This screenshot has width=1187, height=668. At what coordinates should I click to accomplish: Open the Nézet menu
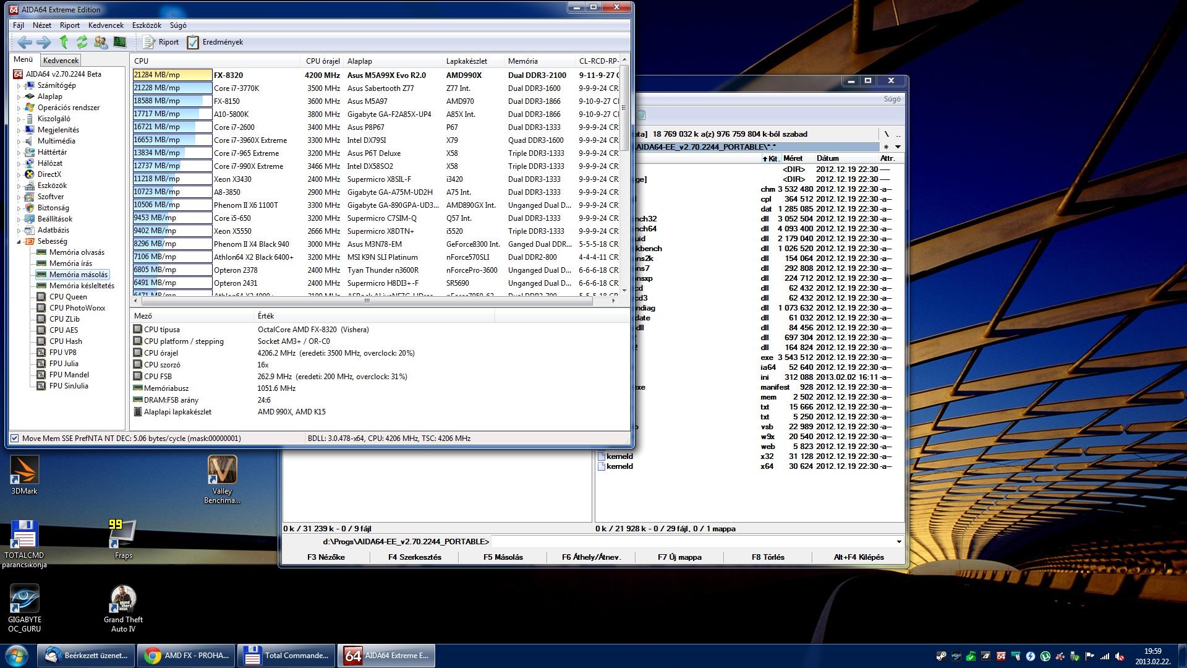[42, 25]
